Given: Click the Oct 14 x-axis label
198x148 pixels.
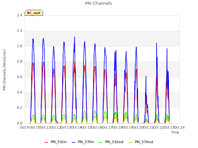Looking at the screenshot, I should [76, 127].
